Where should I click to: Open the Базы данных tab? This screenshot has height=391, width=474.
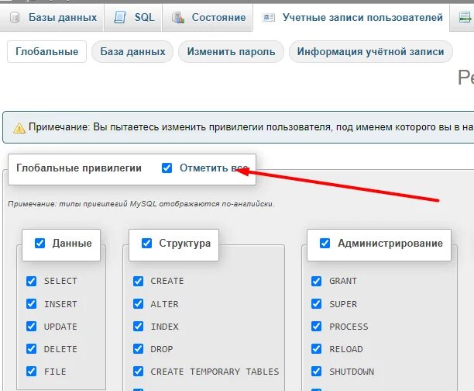click(x=52, y=17)
